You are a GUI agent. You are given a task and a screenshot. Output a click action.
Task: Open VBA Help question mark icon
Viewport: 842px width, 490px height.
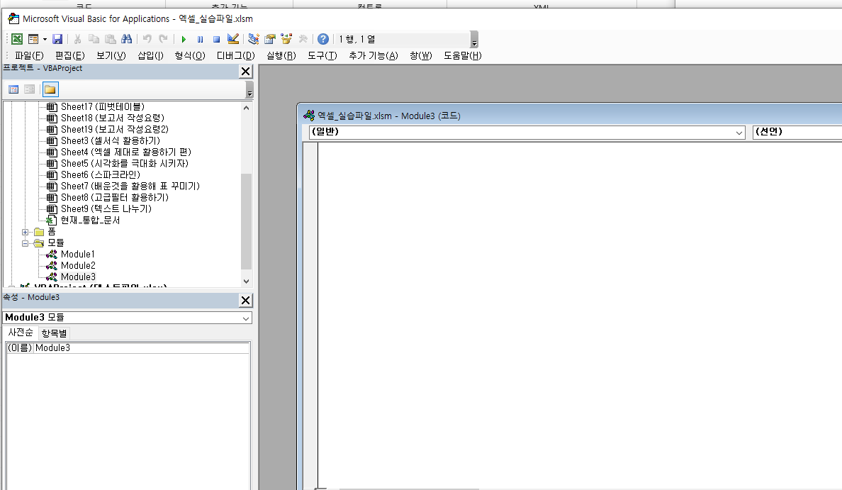click(322, 39)
